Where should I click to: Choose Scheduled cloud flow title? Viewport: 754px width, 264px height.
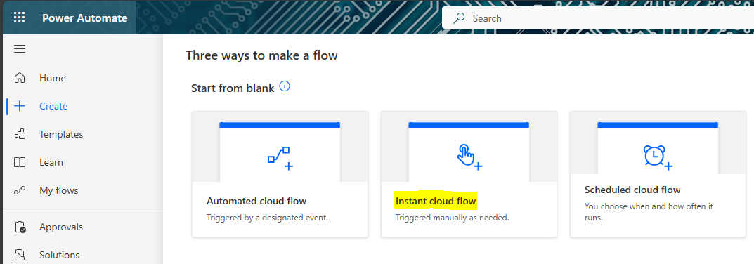pyautogui.click(x=632, y=190)
